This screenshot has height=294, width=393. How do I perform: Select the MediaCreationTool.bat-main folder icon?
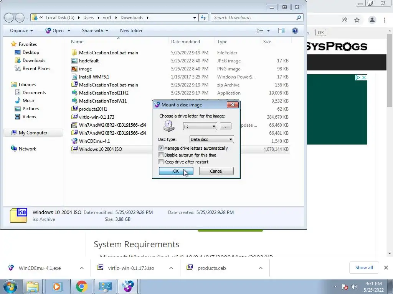coord(74,53)
